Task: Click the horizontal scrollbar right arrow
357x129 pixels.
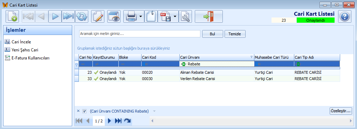Action: pos(351,121)
